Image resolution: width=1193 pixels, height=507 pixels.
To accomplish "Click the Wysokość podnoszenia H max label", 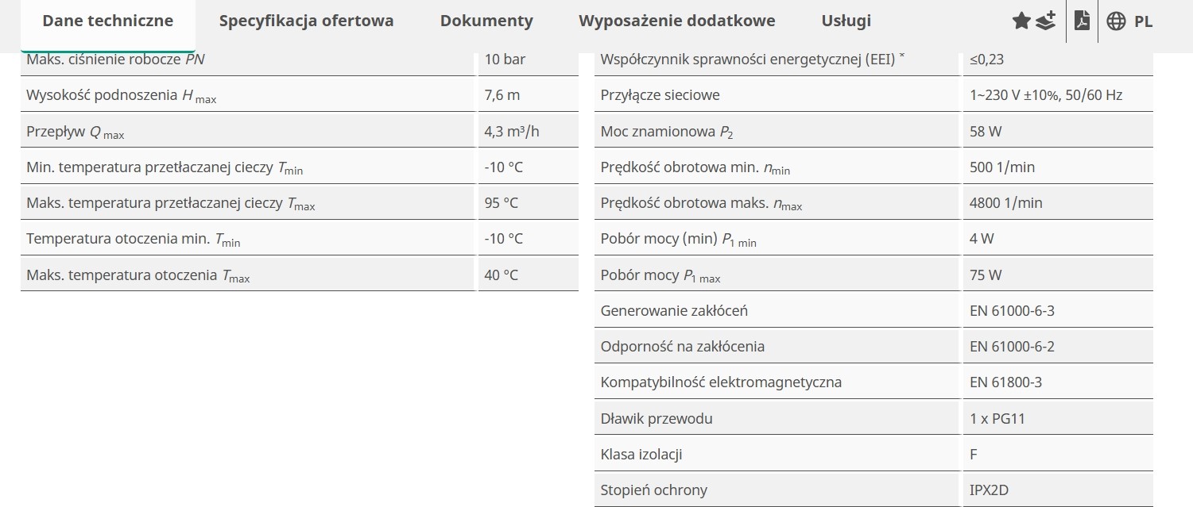I will (121, 96).
